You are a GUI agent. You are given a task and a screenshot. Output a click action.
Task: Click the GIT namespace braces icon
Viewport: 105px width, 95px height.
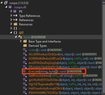tap(15, 33)
